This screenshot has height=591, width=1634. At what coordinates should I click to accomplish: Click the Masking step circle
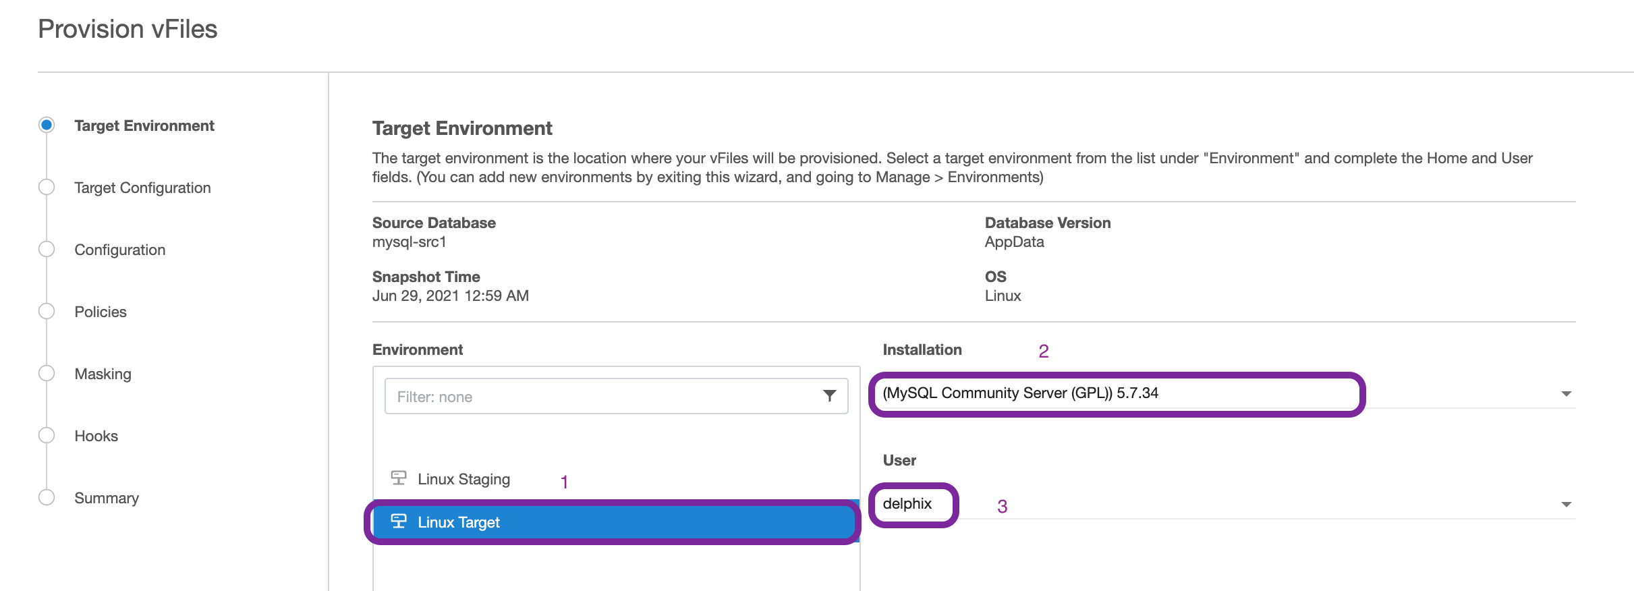47,374
